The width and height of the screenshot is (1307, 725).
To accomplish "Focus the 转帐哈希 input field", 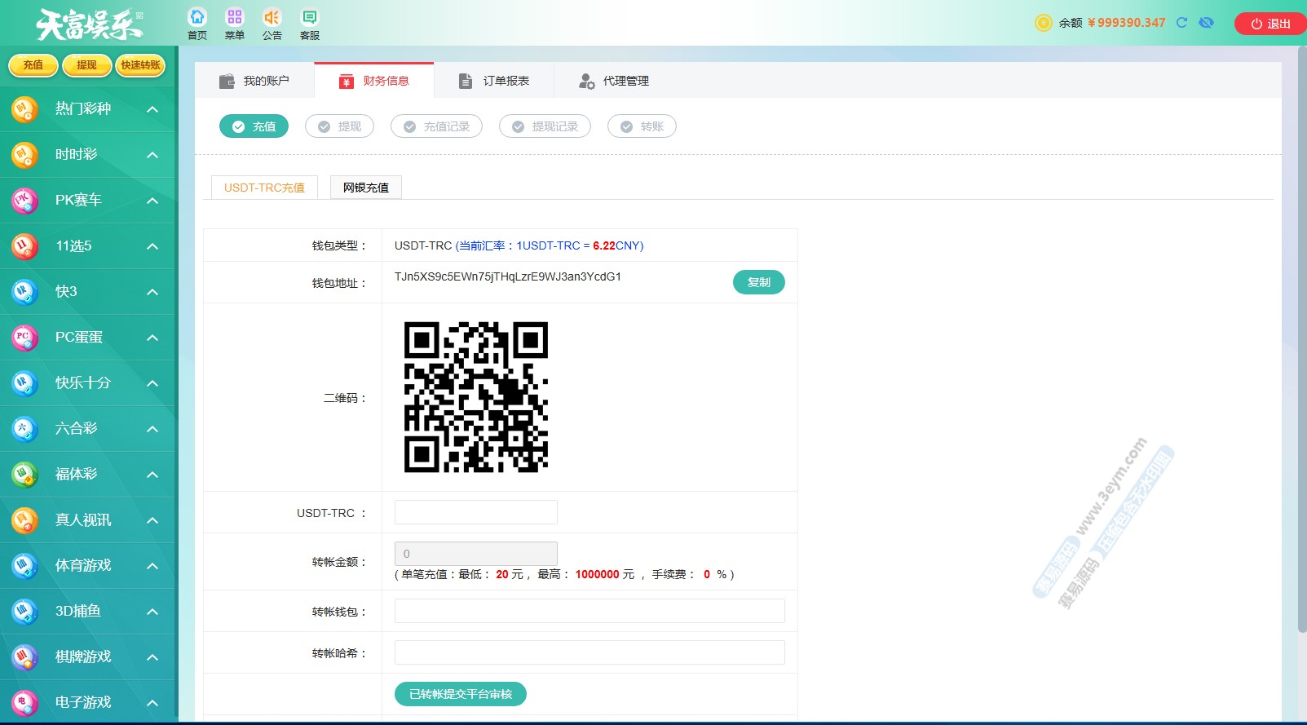I will tap(589, 652).
